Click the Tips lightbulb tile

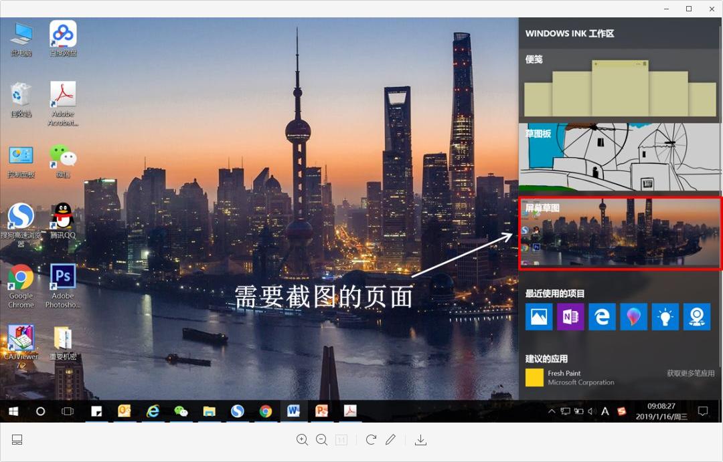click(665, 316)
